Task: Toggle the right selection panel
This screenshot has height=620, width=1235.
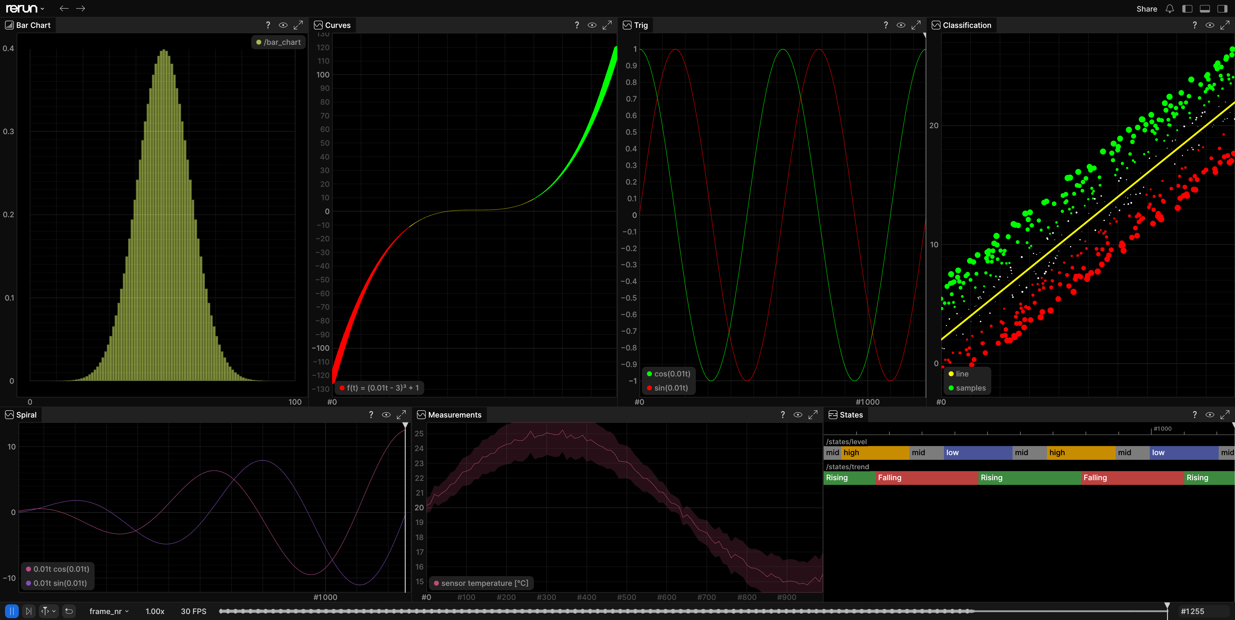Action: (x=1222, y=9)
